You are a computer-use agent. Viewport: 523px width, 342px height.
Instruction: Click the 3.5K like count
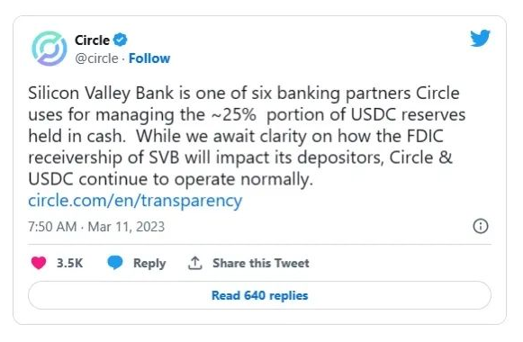coord(69,263)
